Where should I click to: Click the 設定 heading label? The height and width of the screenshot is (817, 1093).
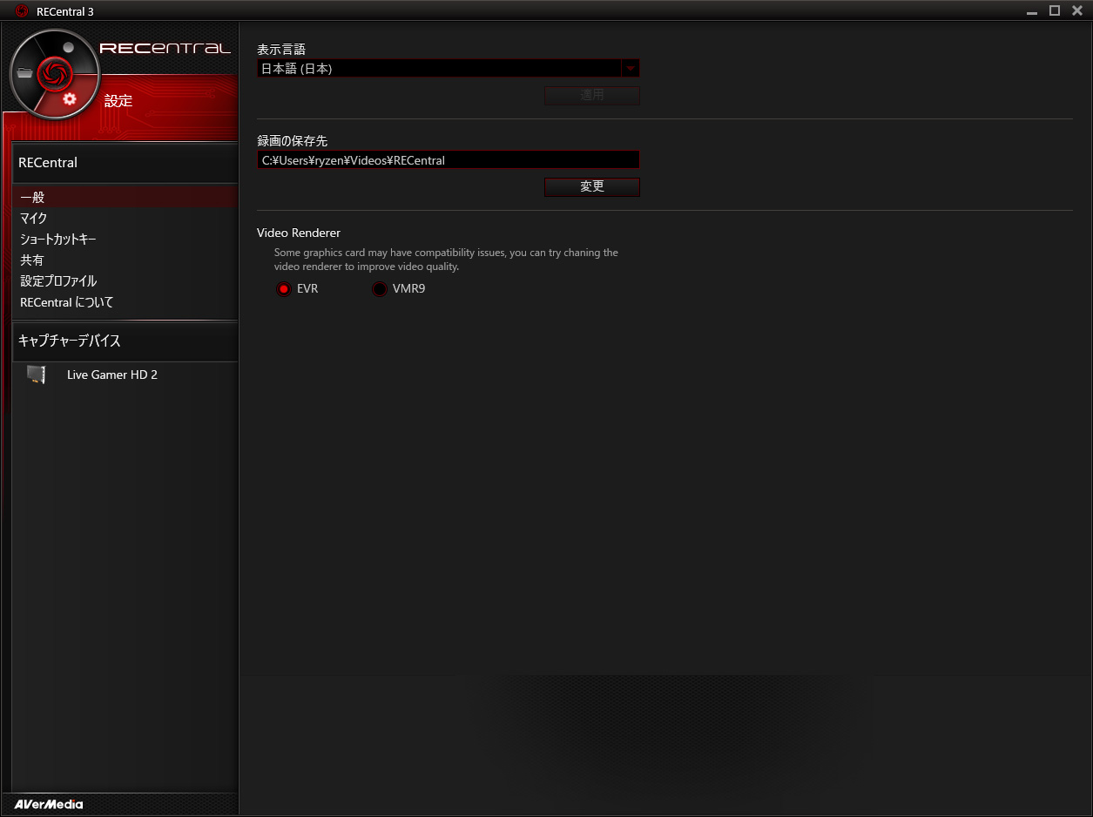tap(118, 101)
